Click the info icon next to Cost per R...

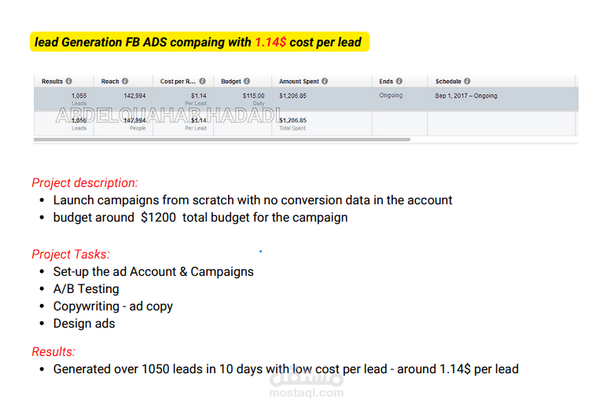(203, 81)
